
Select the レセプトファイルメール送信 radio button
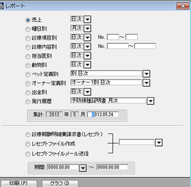click(28, 154)
